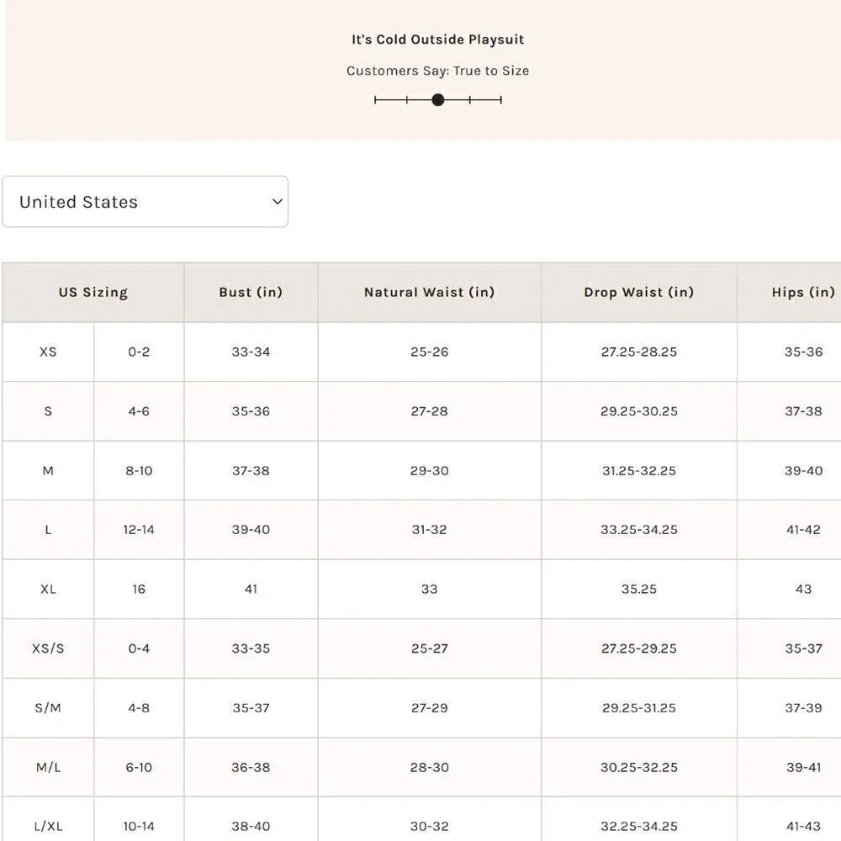Click the Natural Waist (in) column header
Screen dimensions: 841x841
click(430, 293)
